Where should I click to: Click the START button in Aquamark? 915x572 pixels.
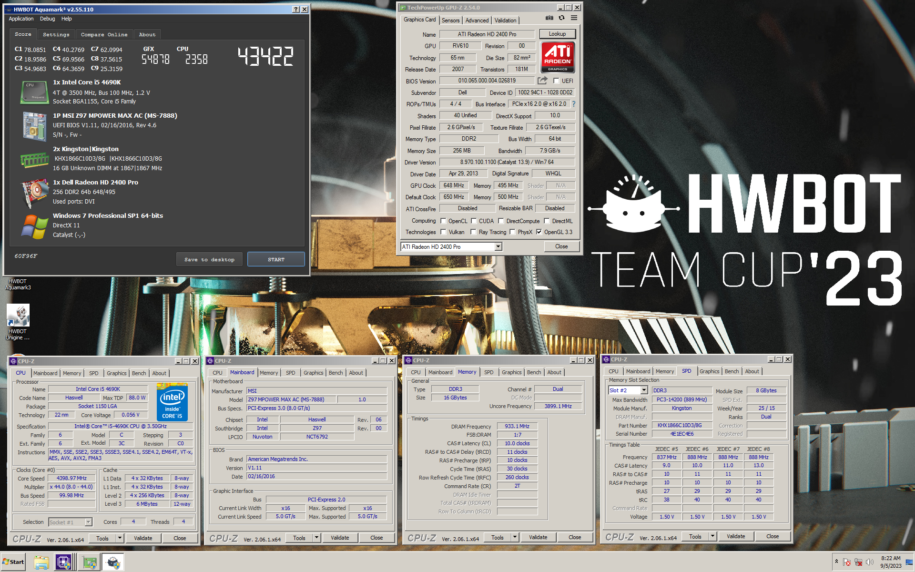pos(276,260)
